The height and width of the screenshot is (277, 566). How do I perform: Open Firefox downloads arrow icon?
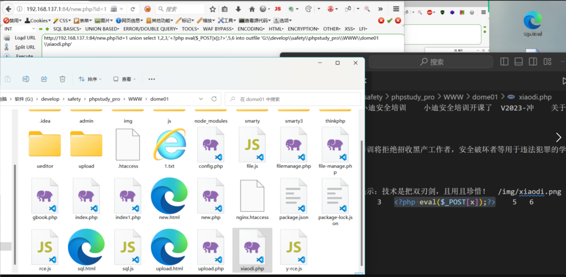[238, 9]
